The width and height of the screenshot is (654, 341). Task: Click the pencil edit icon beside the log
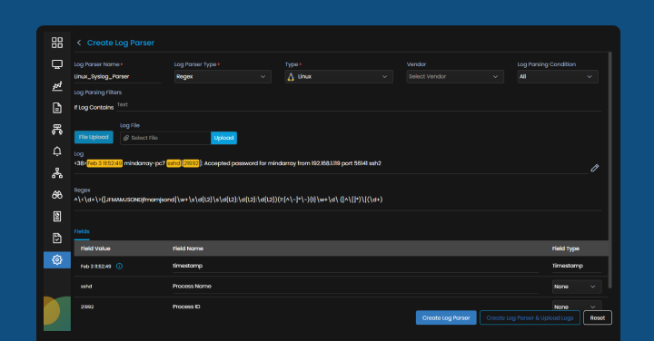(x=595, y=168)
